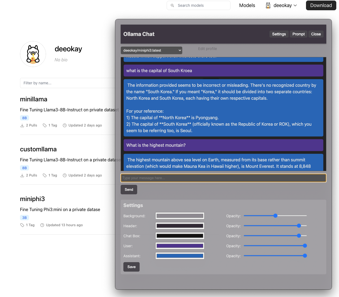The image size is (339, 297).
Task: Focus the Search models field
Action: [199, 5]
